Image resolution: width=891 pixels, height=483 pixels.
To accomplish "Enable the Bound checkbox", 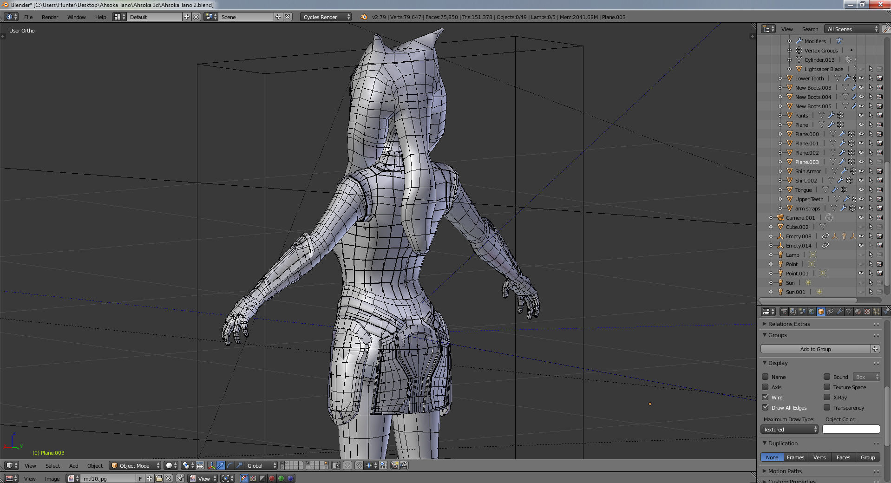I will 827,377.
